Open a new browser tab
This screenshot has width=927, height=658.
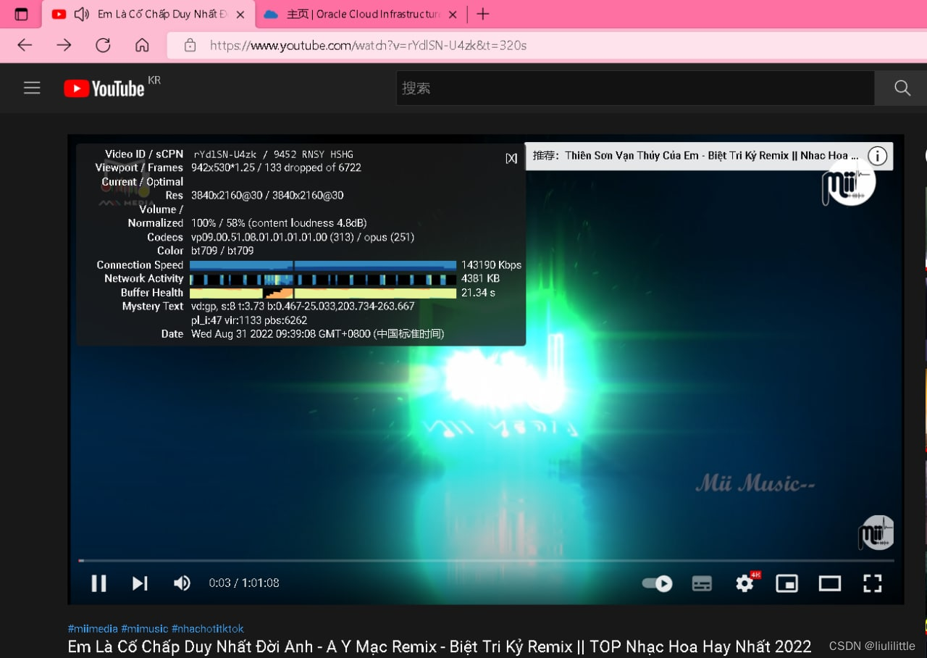point(483,14)
